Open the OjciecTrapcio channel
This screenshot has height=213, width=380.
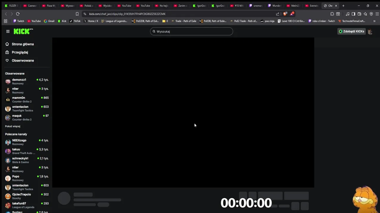27,196
